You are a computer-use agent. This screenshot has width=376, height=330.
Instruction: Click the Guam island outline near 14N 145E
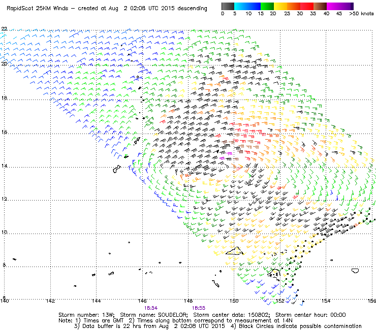coord(116,169)
